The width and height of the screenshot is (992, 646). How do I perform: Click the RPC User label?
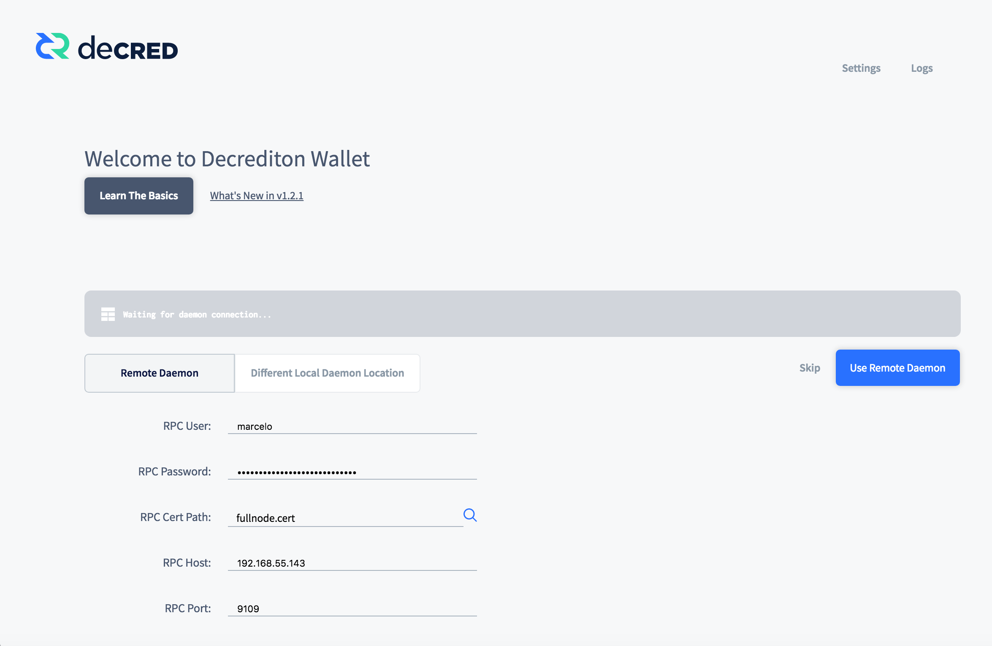(x=187, y=426)
